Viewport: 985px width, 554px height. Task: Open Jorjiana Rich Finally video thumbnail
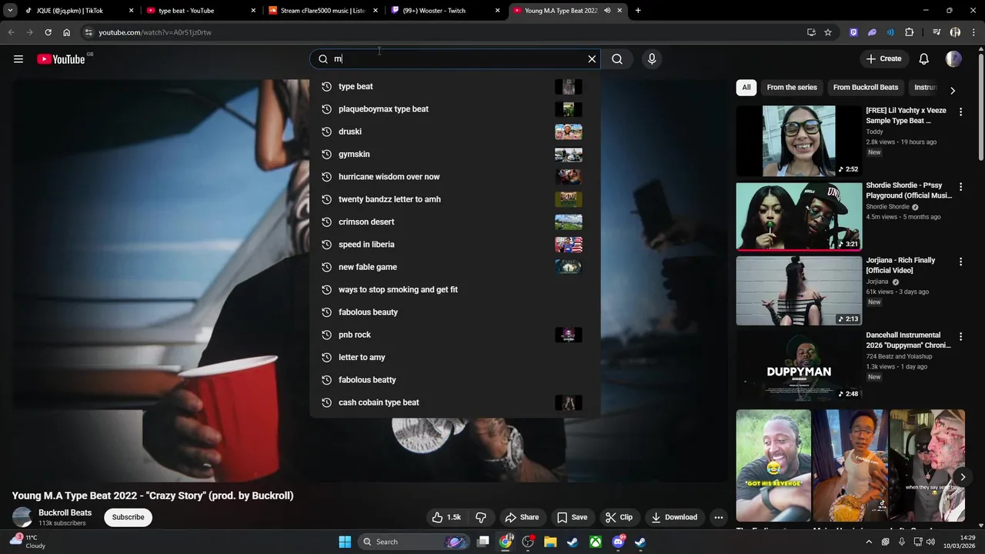pos(799,291)
